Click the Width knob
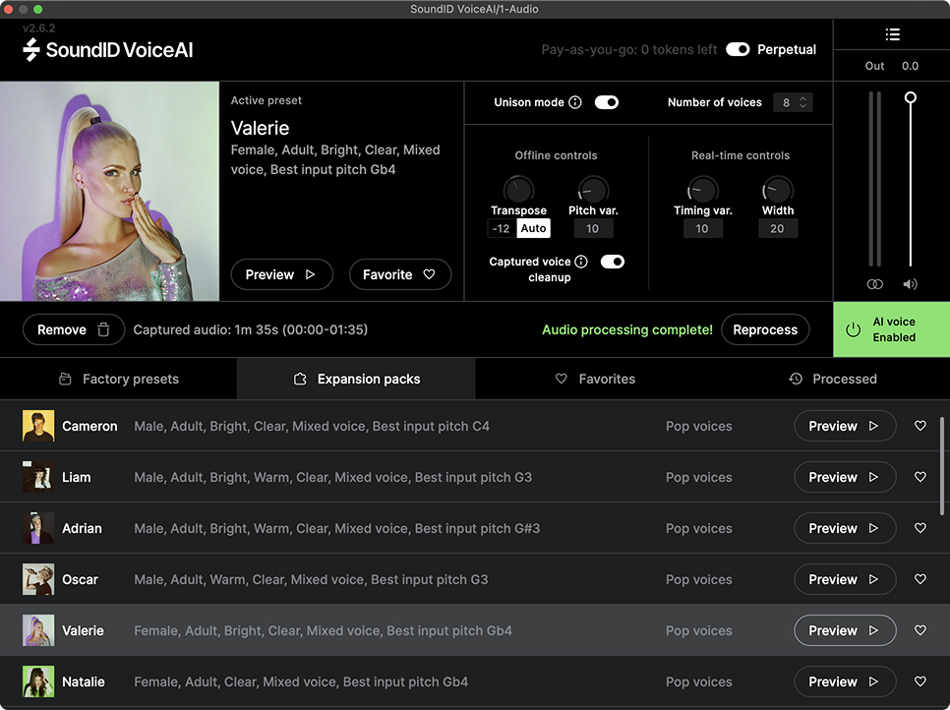The height and width of the screenshot is (710, 950). (777, 190)
